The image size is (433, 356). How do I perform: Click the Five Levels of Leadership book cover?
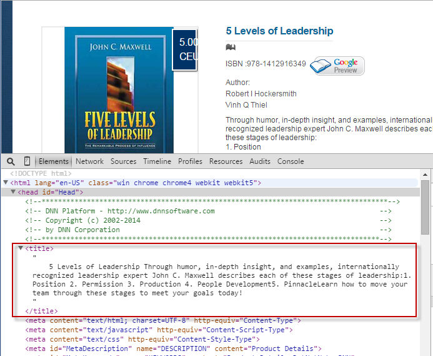pos(119,90)
